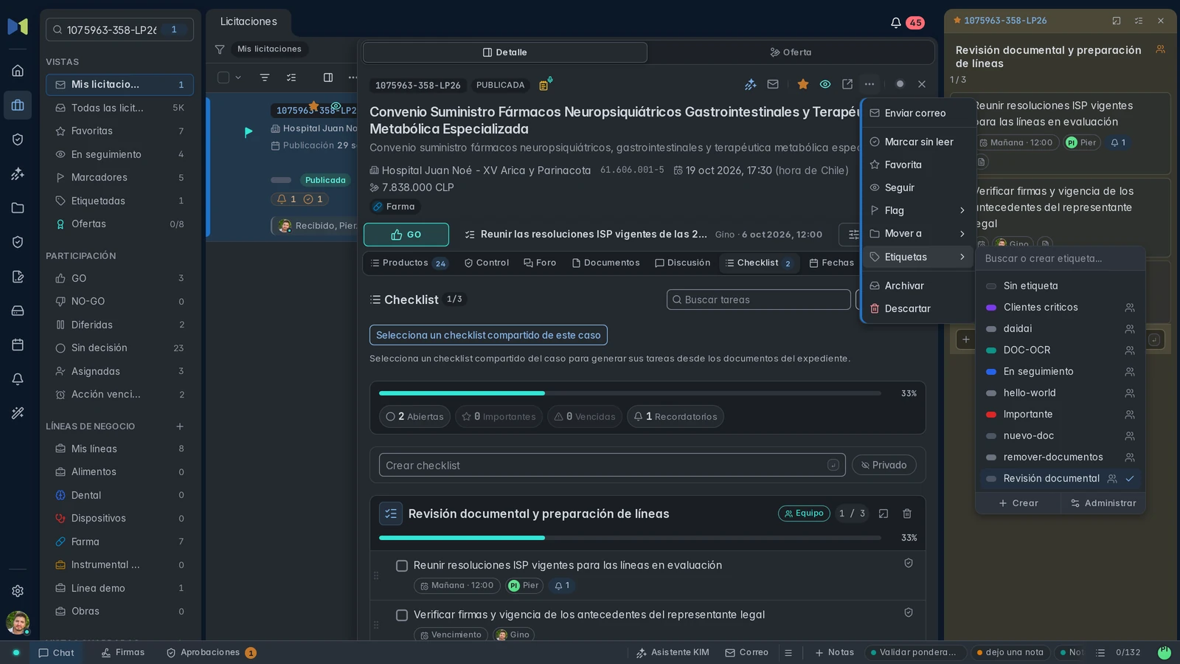Click the add line plus next to Líneas de negocio

180,426
